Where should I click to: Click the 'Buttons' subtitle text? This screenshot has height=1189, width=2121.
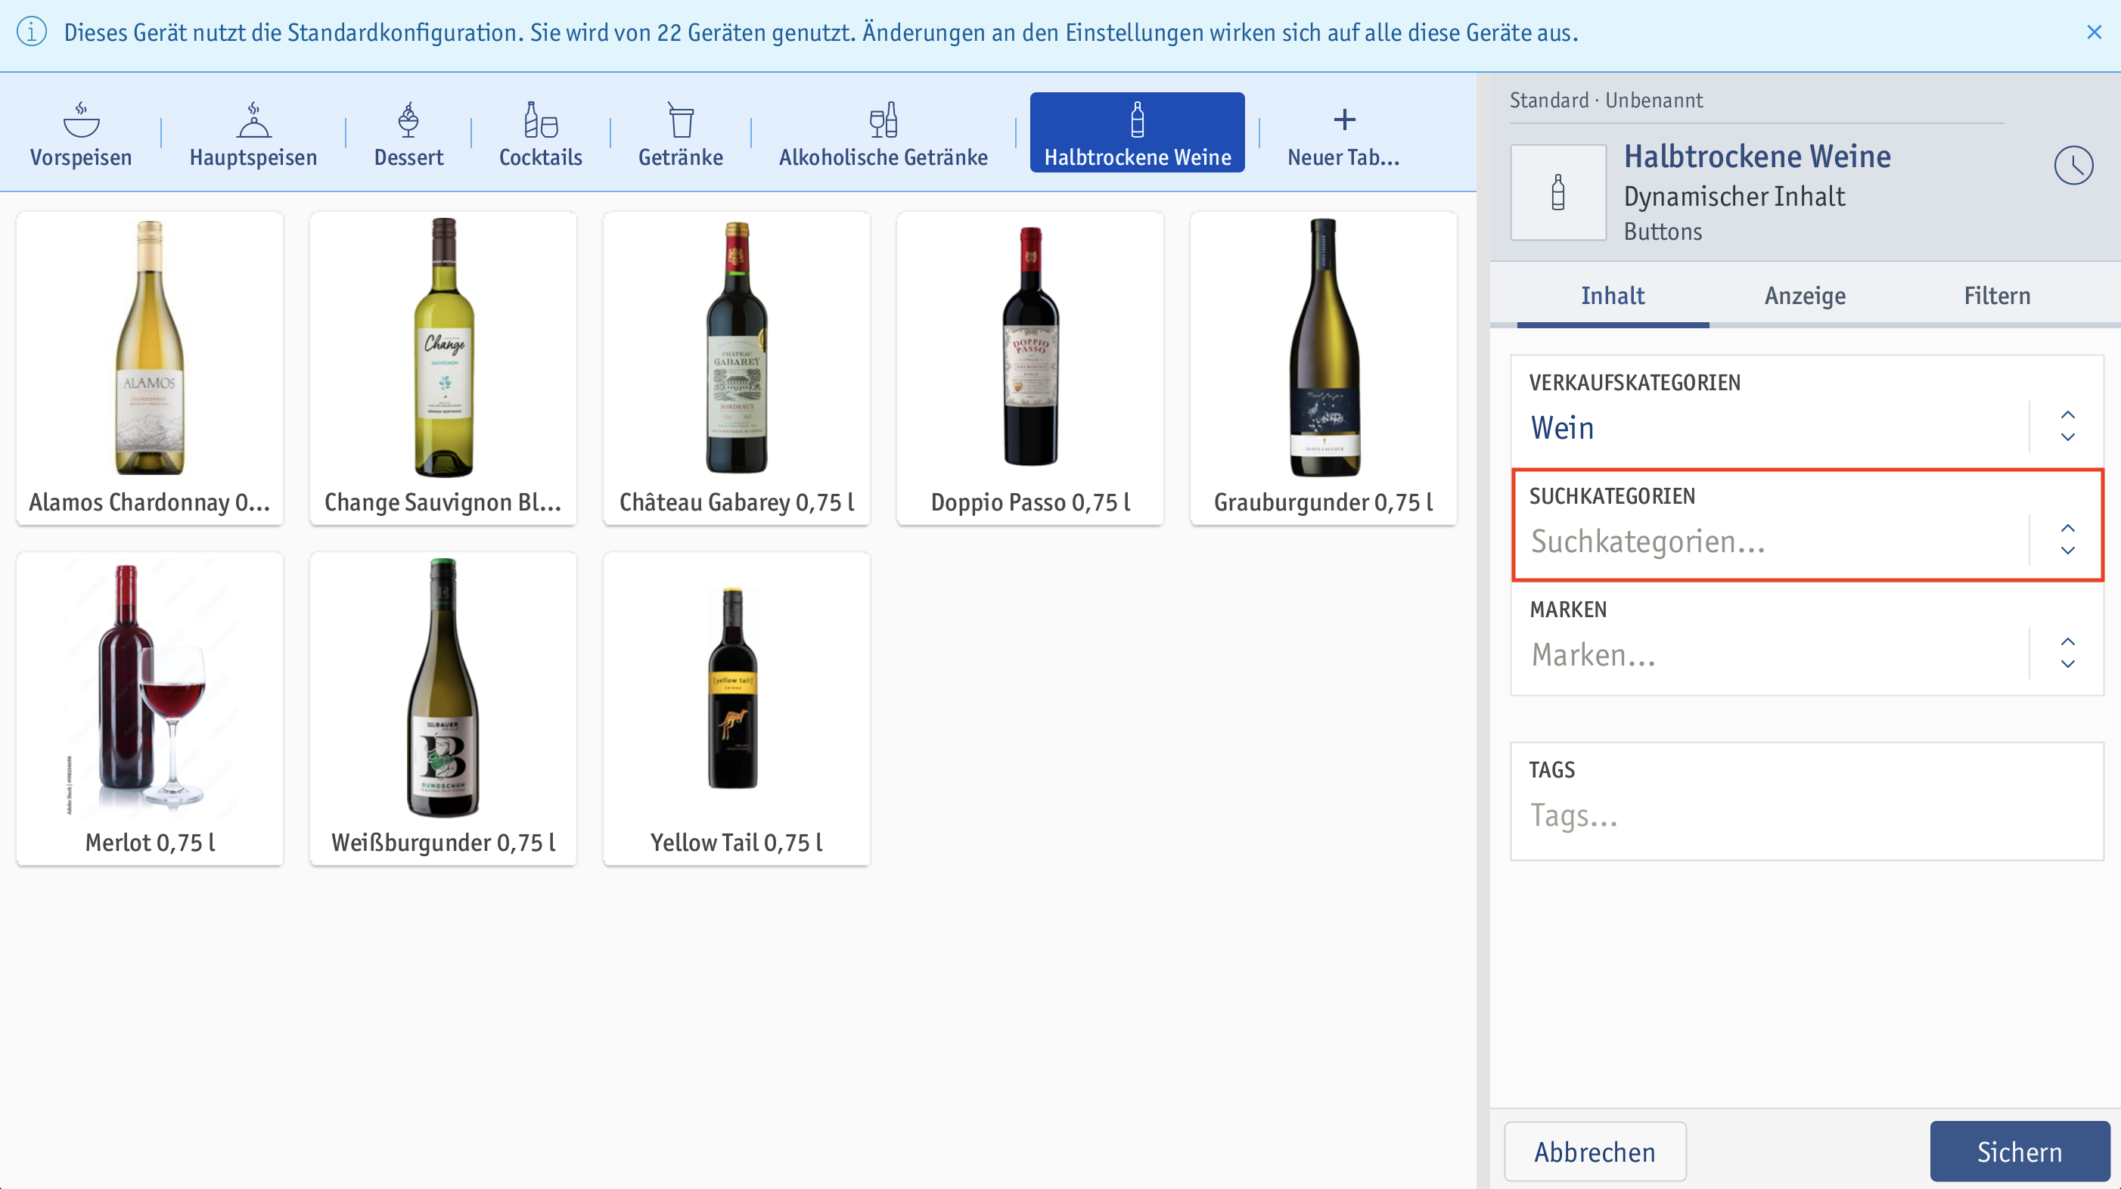[x=1663, y=231]
